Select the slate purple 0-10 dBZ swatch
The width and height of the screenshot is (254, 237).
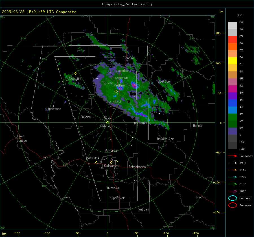pyautogui.click(x=233, y=131)
